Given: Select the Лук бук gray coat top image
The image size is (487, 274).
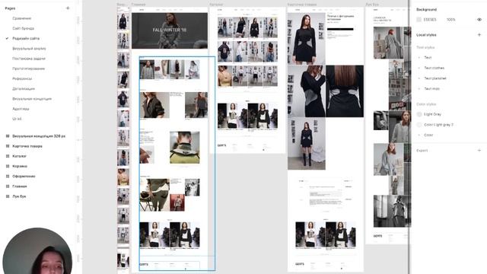Looking at the screenshot, I should click(x=388, y=43).
